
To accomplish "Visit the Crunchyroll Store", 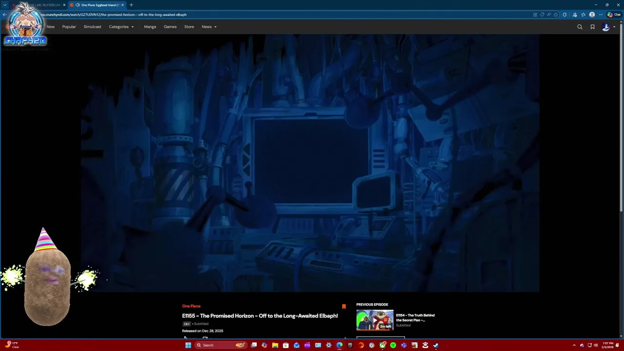I will pyautogui.click(x=189, y=27).
